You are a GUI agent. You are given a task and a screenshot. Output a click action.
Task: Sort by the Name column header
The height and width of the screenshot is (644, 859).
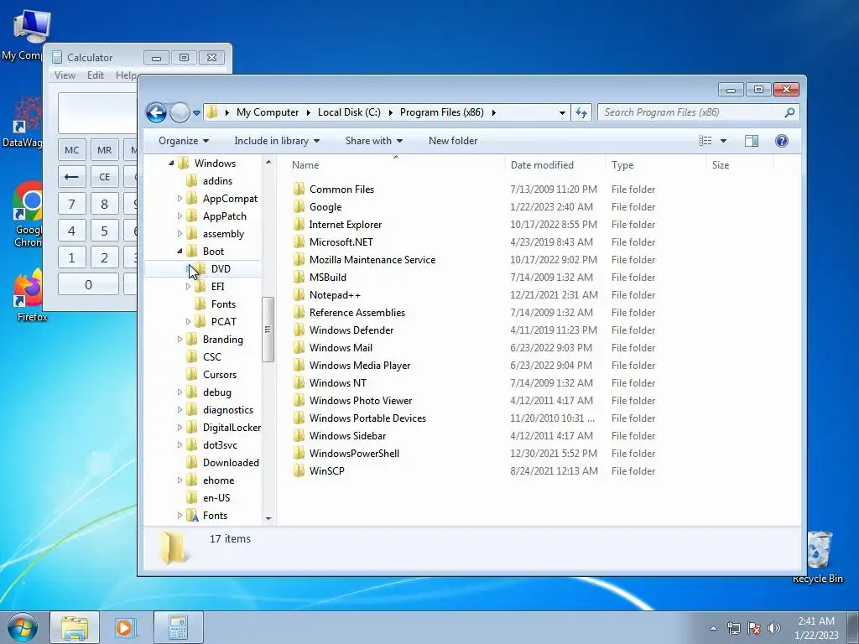[x=305, y=165]
